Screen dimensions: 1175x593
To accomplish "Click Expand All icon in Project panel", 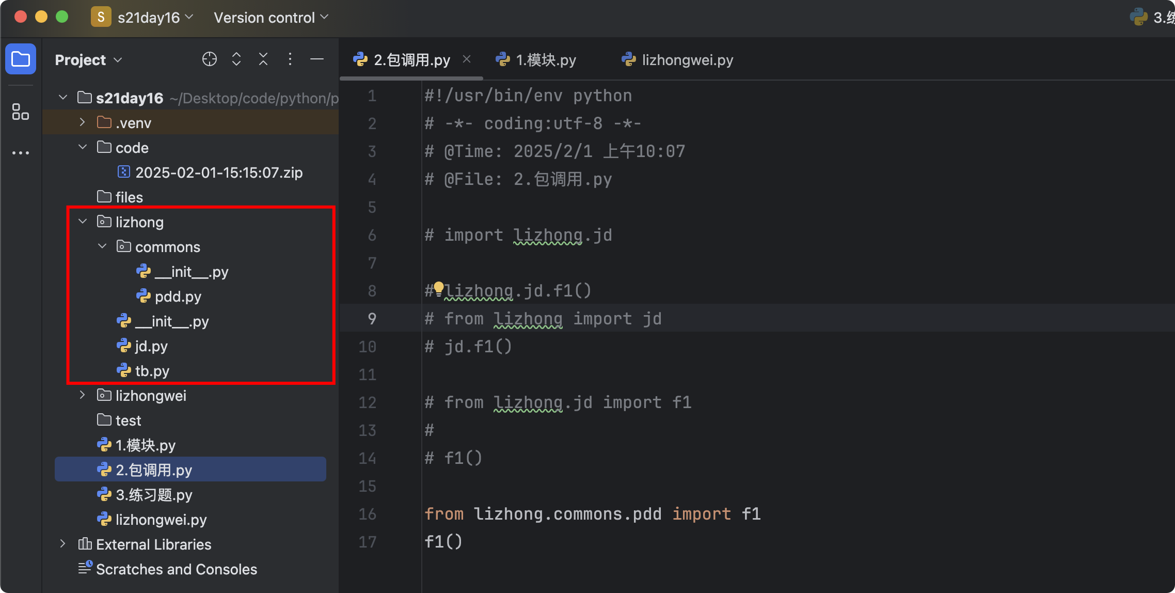I will click(236, 59).
